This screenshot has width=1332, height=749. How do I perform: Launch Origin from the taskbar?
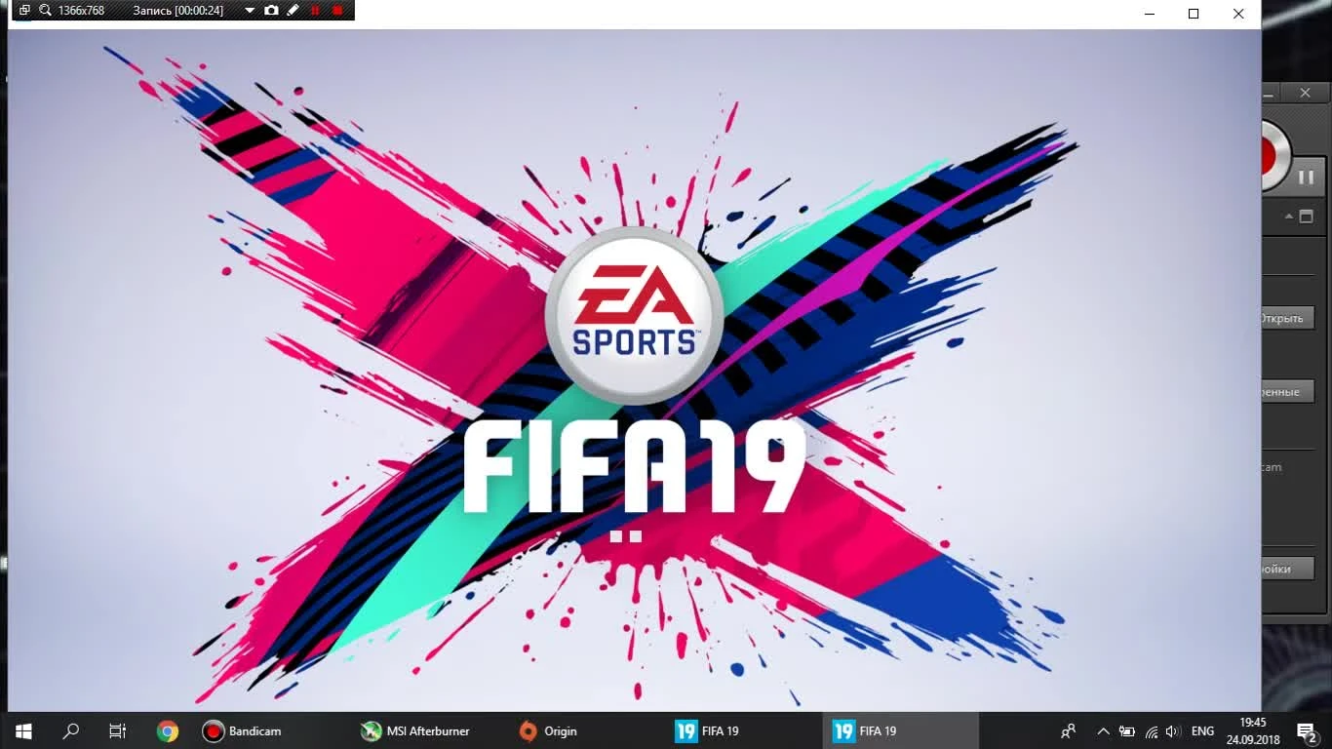(548, 730)
